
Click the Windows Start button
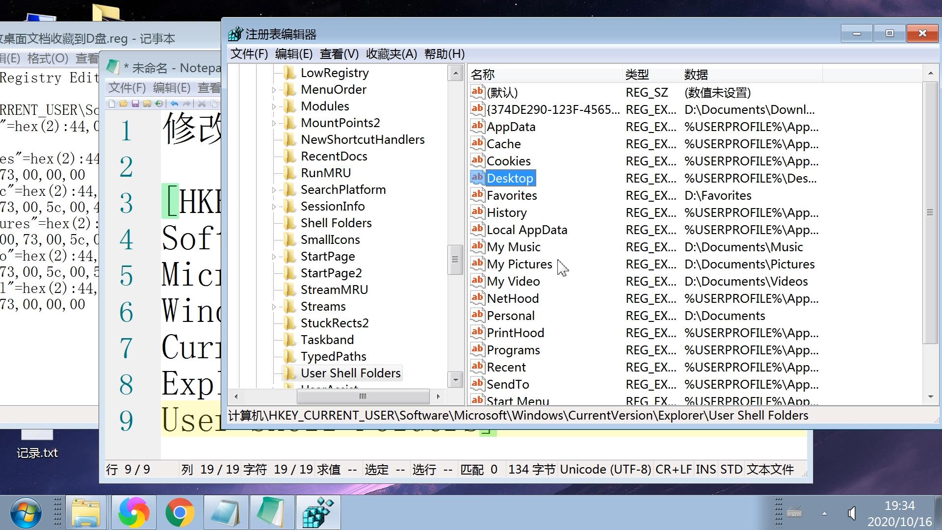click(25, 512)
